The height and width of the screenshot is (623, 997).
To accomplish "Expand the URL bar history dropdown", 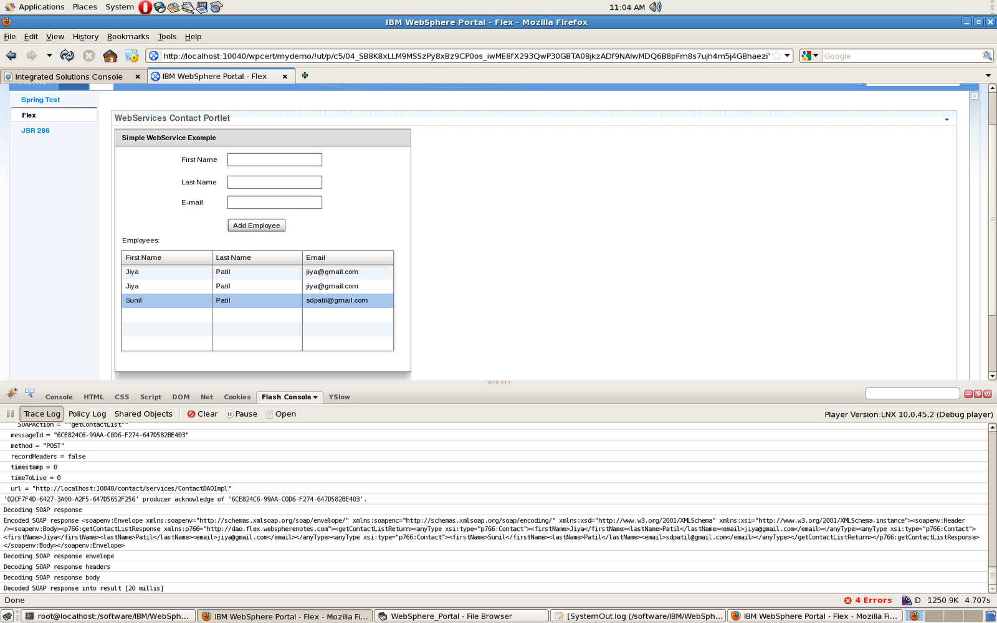I will click(x=788, y=55).
